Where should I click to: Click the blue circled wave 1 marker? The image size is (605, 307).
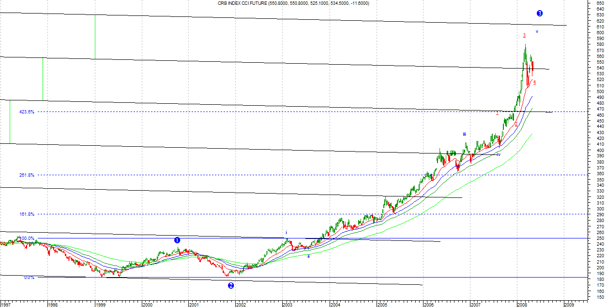[x=177, y=240]
